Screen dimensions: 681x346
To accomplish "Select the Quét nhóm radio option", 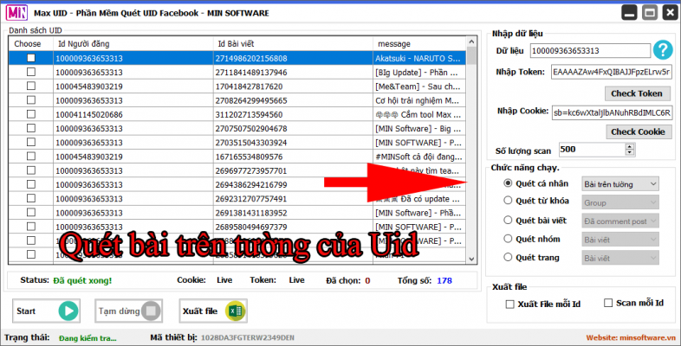I will click(508, 239).
